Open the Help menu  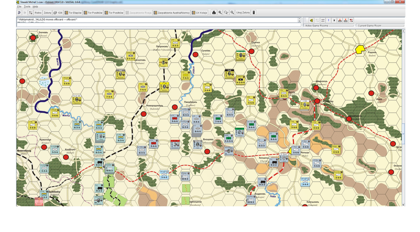(35, 7)
